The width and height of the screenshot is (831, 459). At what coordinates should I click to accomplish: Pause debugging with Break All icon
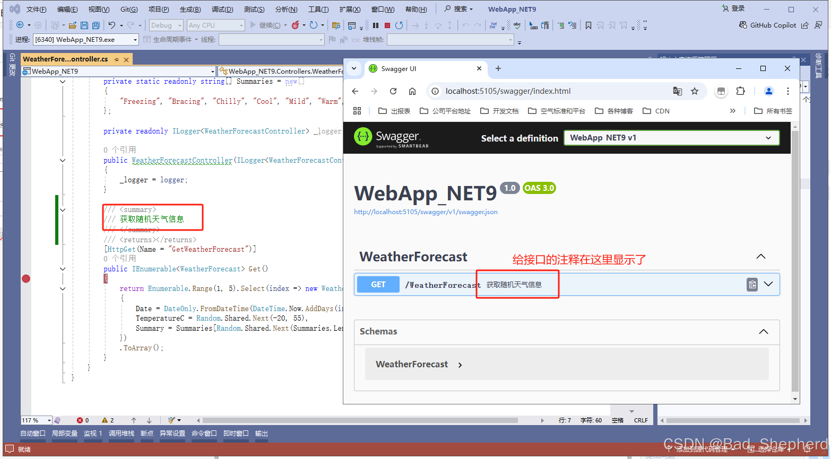[x=376, y=25]
